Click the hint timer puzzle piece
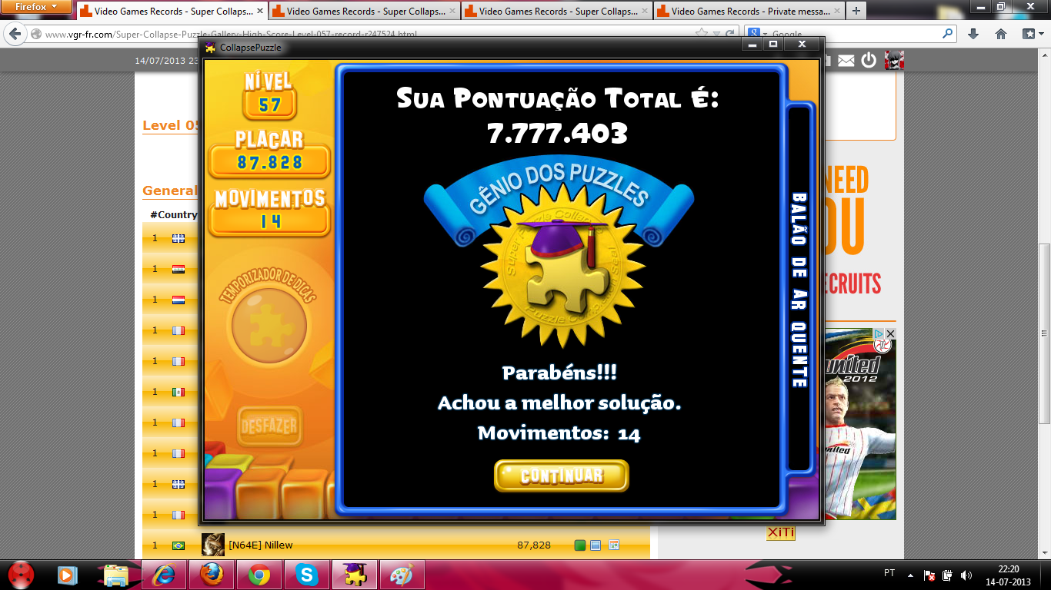The width and height of the screenshot is (1051, 590). (269, 326)
